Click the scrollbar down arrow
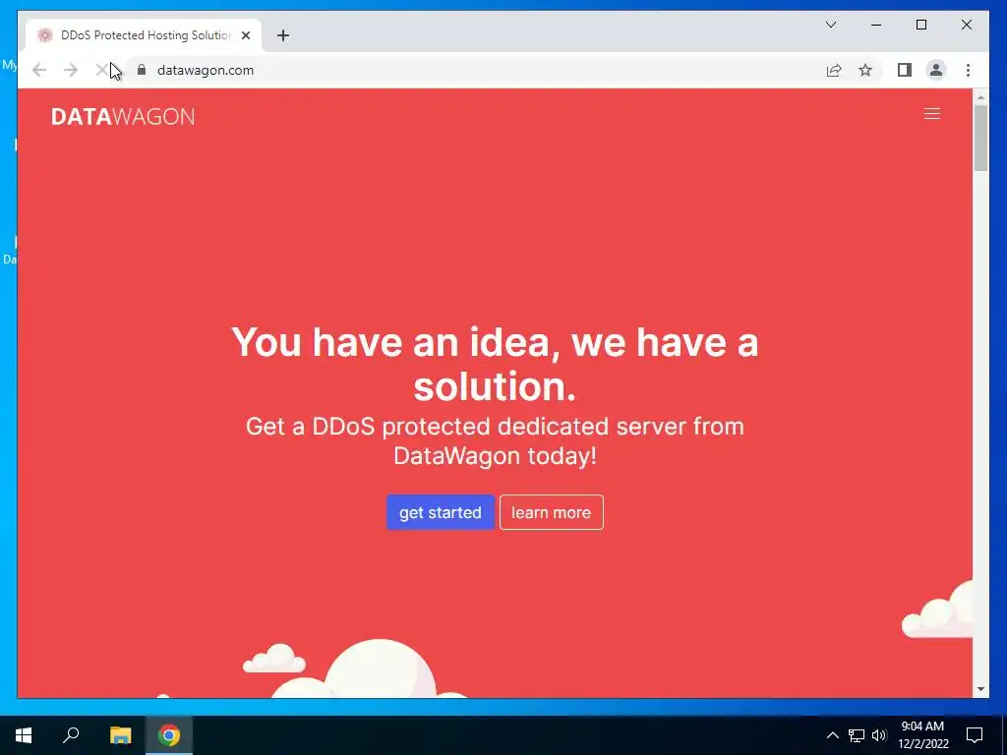 tap(980, 689)
